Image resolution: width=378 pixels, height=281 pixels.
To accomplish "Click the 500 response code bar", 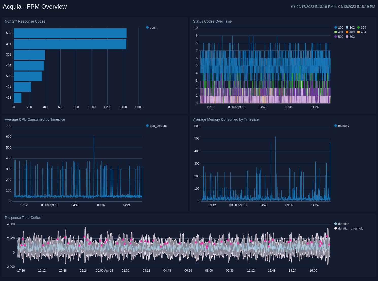I will [70, 33].
